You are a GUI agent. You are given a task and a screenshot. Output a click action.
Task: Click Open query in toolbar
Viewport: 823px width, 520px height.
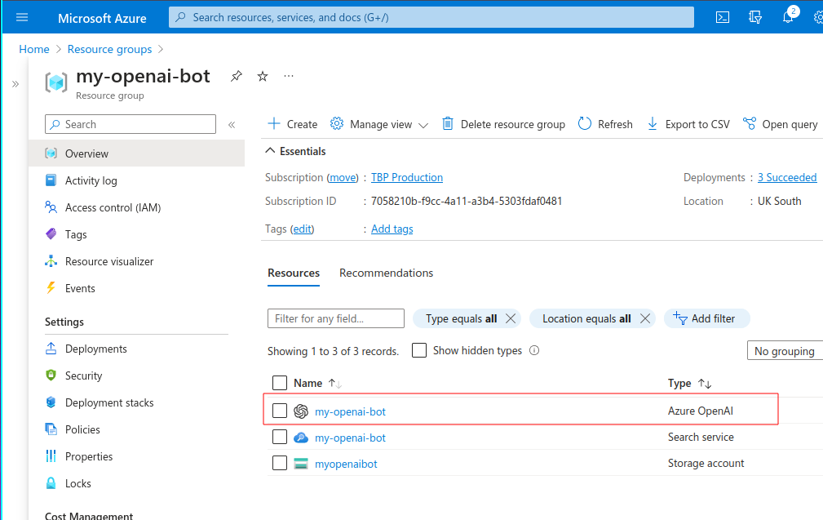(781, 124)
